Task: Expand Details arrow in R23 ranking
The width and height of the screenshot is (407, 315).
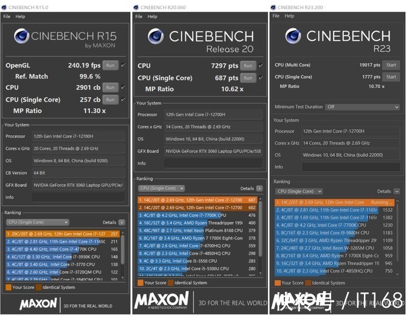Action: 397,192
